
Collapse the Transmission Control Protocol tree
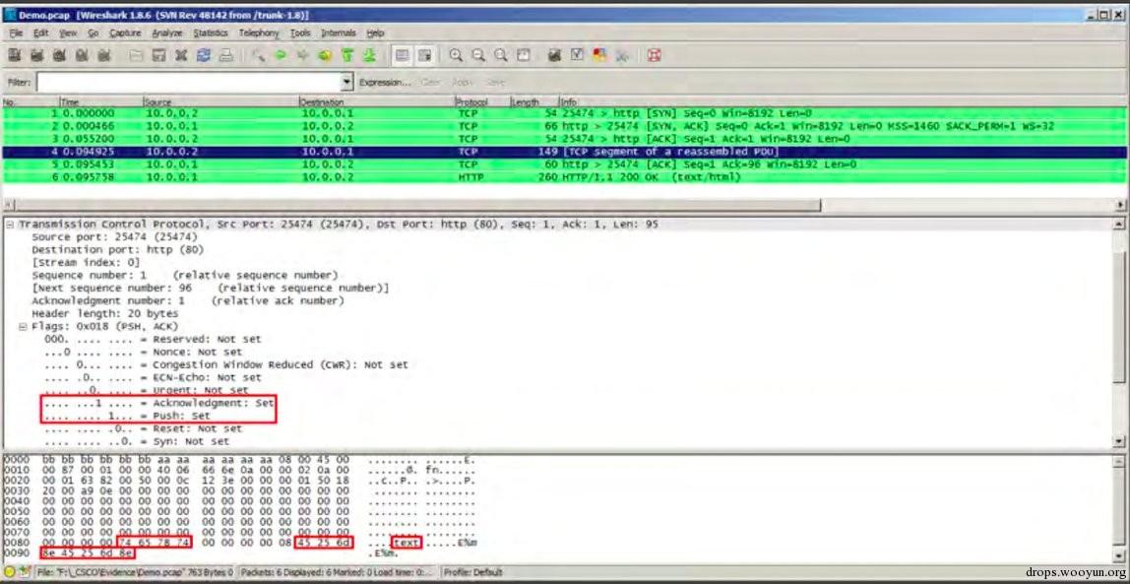coord(10,225)
